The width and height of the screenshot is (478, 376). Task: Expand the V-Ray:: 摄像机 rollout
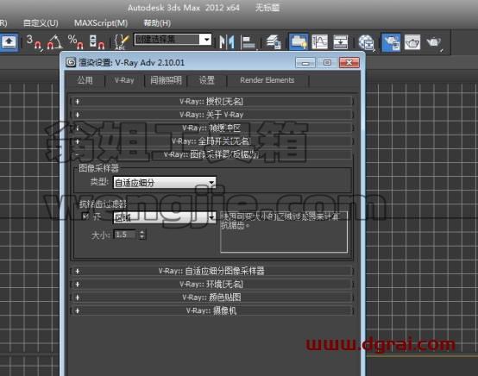pos(212,310)
